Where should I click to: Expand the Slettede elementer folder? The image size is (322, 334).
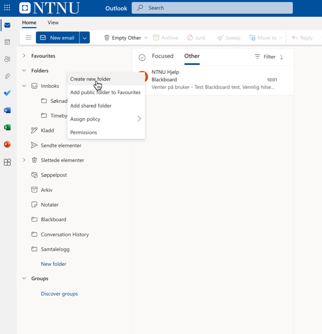pyautogui.click(x=24, y=160)
